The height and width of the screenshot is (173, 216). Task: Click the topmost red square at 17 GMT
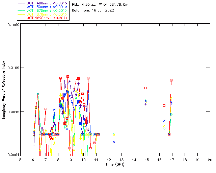point(171,80)
